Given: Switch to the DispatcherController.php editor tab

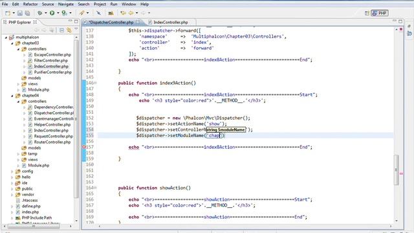Looking at the screenshot, I should 111,23.
